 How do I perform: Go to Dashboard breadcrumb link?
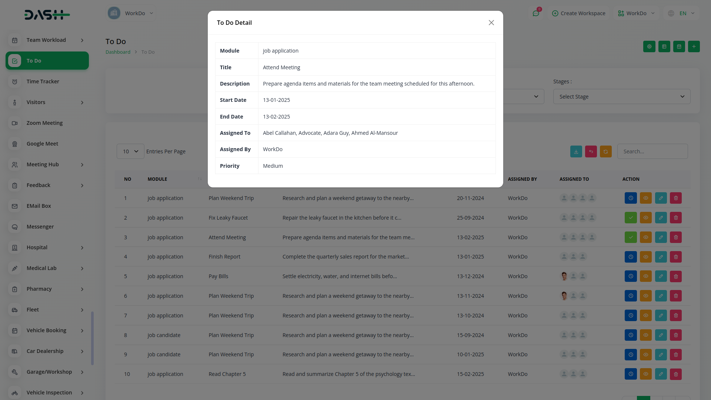click(x=118, y=52)
